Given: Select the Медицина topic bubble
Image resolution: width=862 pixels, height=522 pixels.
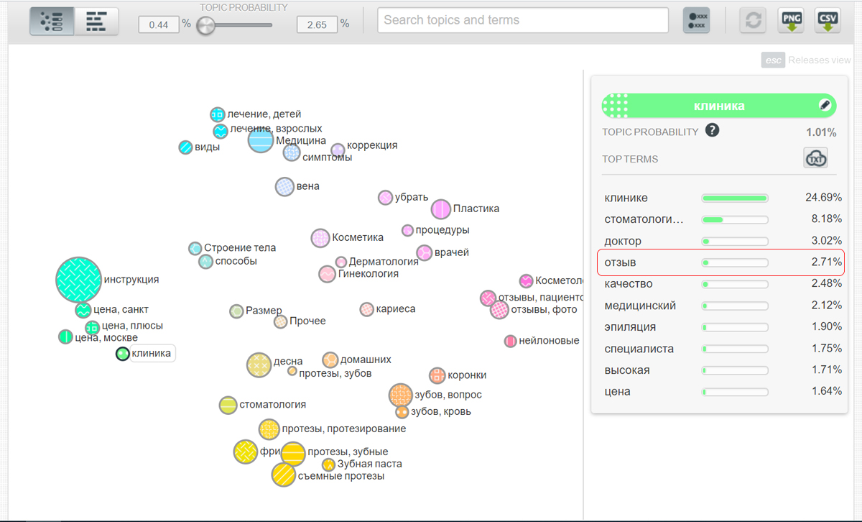Looking at the screenshot, I should coord(261,139).
